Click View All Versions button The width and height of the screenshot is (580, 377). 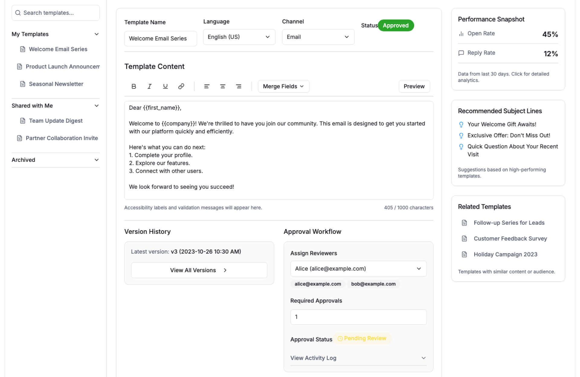pos(199,270)
